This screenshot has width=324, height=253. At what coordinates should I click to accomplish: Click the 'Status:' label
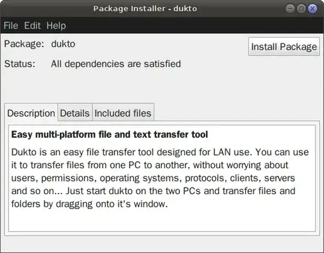(x=20, y=64)
